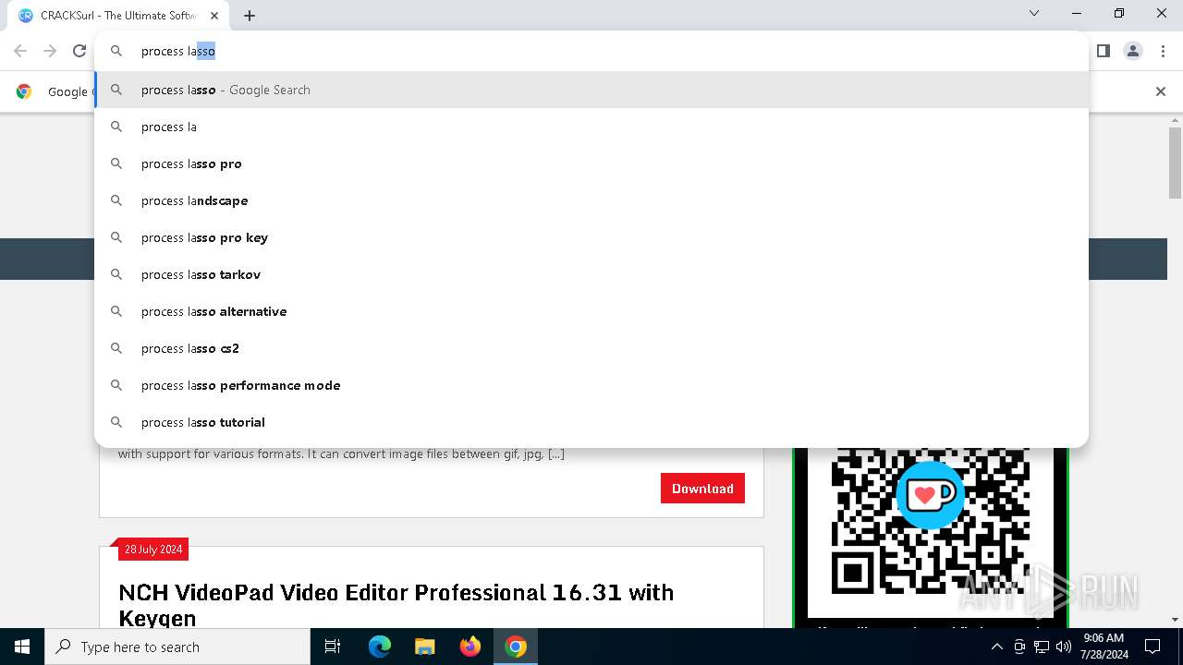Open the Chrome profile avatar
The width and height of the screenshot is (1183, 665).
pos(1133,51)
